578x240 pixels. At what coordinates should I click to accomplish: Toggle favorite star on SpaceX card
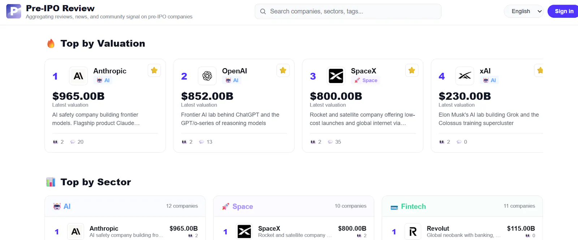(x=412, y=70)
